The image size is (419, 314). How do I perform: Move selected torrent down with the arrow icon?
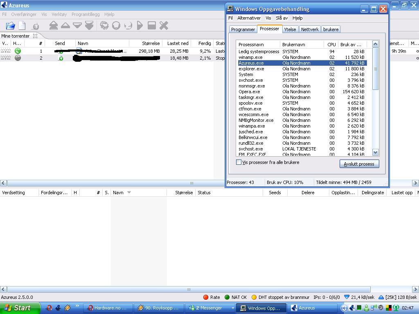[x=77, y=25]
